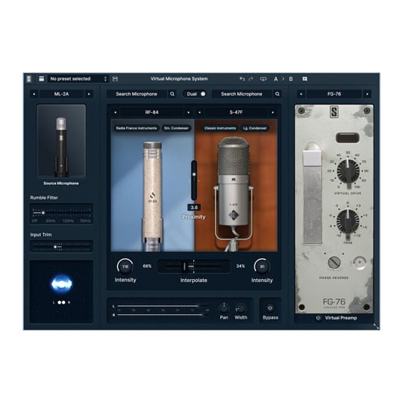Open the FG-76 preamp selector
403x403 pixels.
pyautogui.click(x=334, y=94)
